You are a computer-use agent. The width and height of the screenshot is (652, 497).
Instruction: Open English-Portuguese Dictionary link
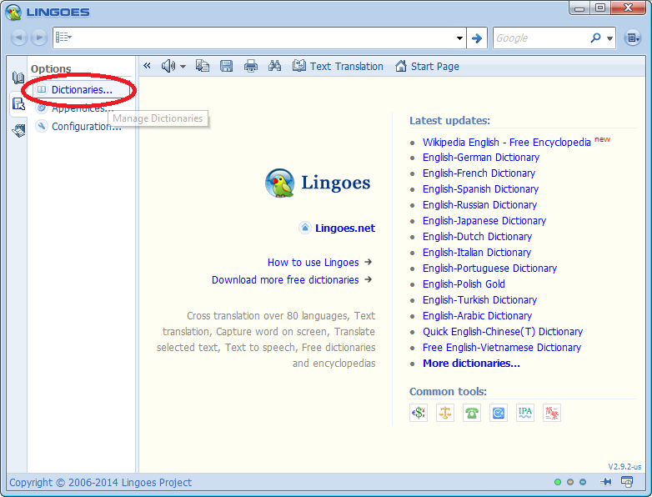click(489, 268)
